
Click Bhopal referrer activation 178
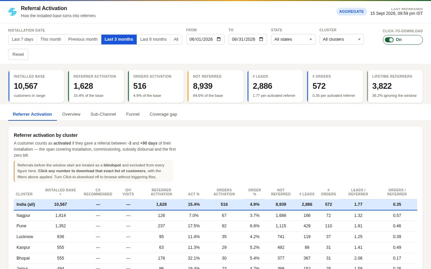pyautogui.click(x=161, y=258)
